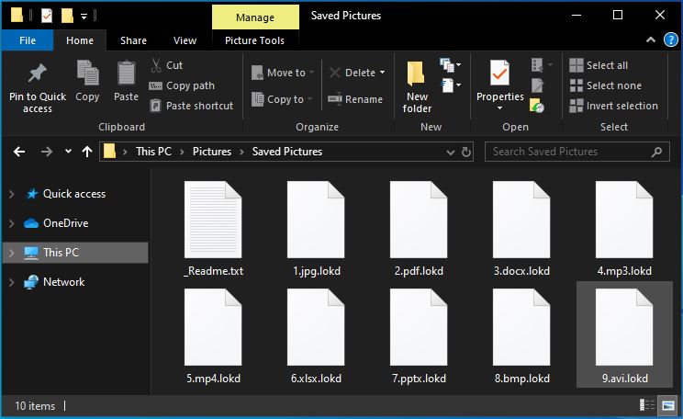Switch to the View ribbon tab
The image size is (683, 419).
pyautogui.click(x=185, y=40)
